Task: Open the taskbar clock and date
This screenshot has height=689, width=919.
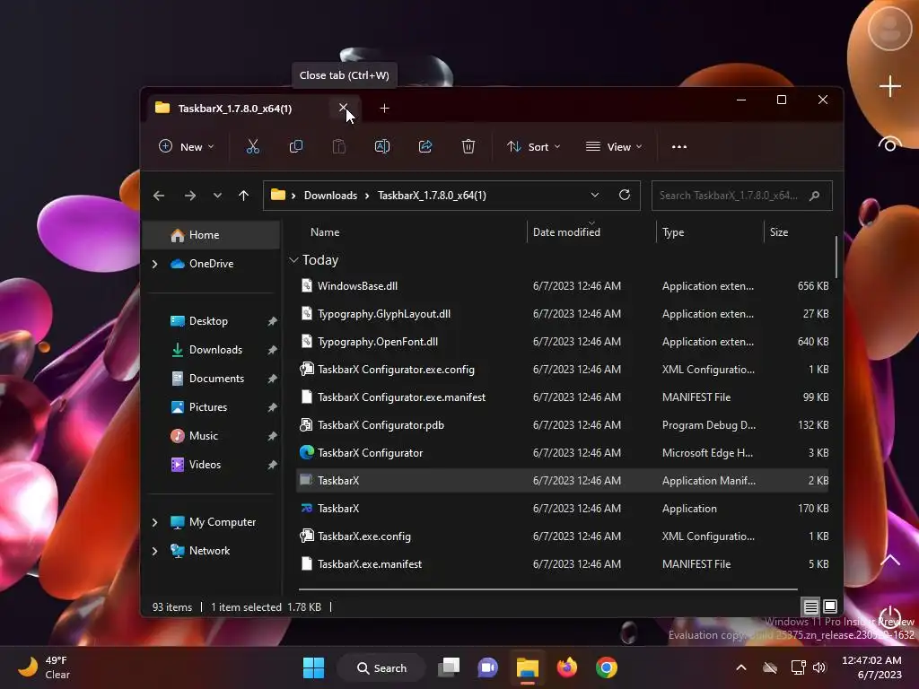Action: pos(871,667)
